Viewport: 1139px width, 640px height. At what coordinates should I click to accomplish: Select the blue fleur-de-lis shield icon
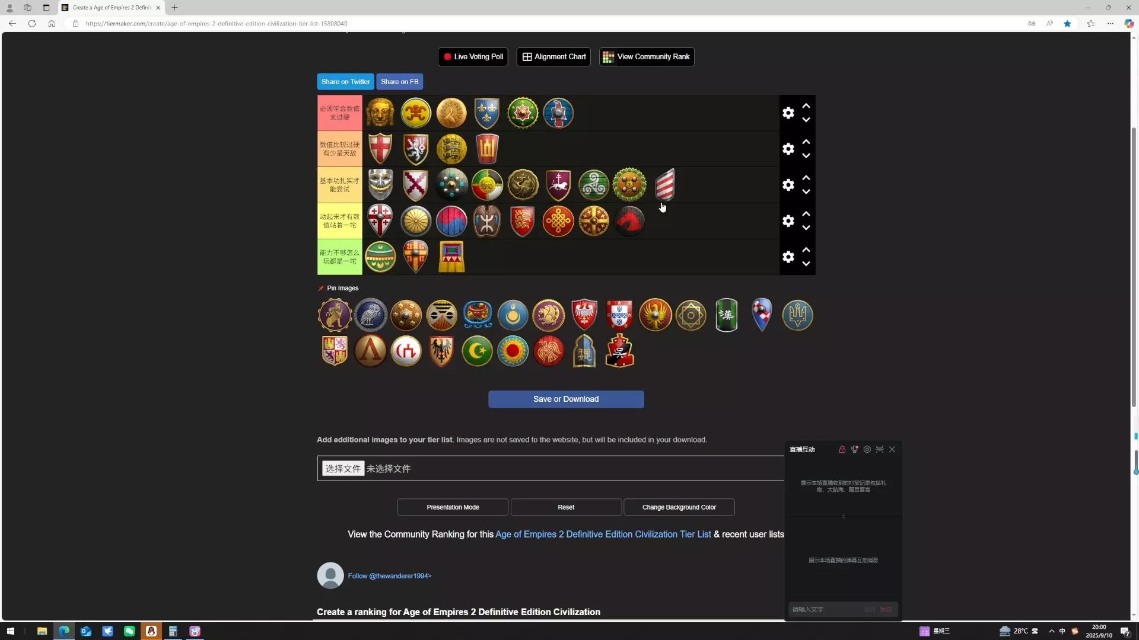coord(486,113)
